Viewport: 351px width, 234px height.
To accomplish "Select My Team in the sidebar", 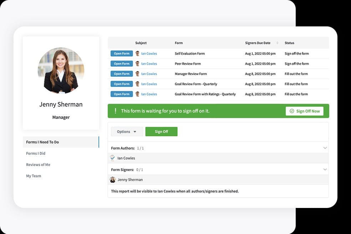I will coord(33,175).
